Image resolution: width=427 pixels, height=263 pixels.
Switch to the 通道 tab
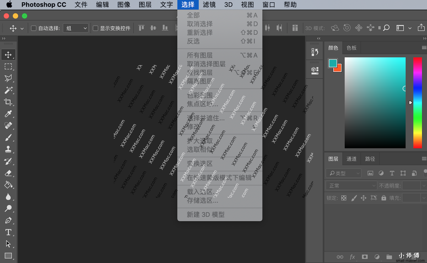point(352,159)
